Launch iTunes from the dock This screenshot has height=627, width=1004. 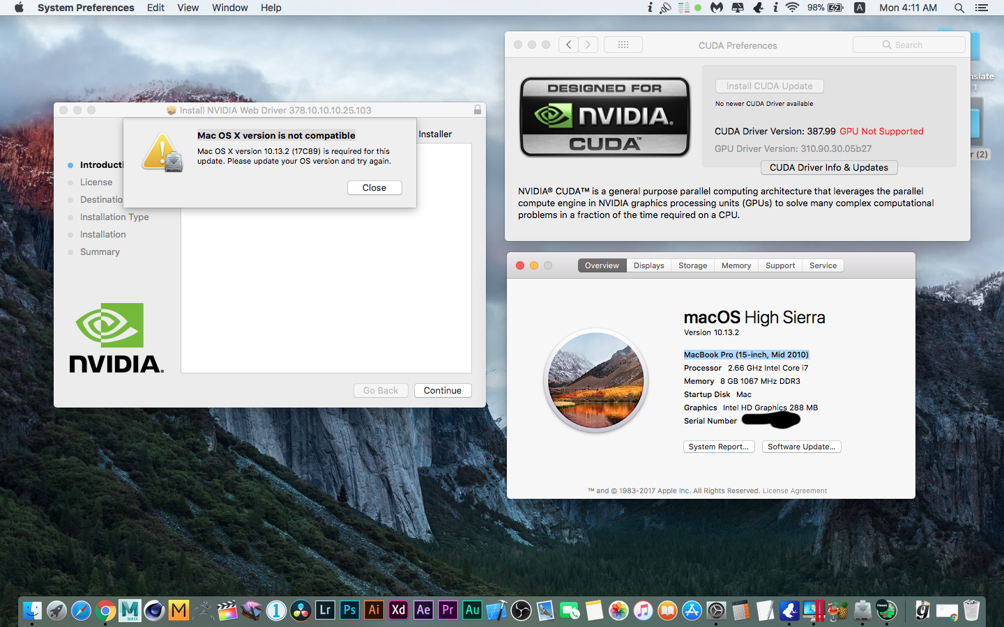643,611
